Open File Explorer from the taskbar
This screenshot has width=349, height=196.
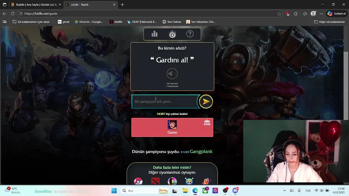point(185,191)
